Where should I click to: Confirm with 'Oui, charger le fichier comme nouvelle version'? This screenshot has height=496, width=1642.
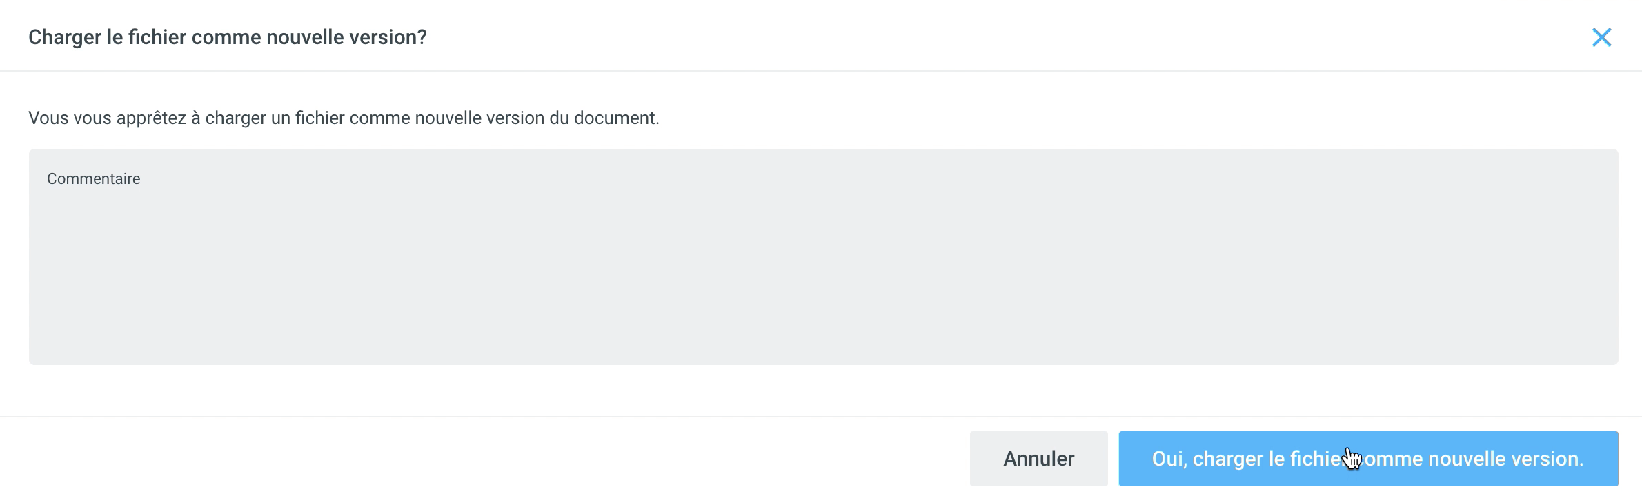(1367, 459)
